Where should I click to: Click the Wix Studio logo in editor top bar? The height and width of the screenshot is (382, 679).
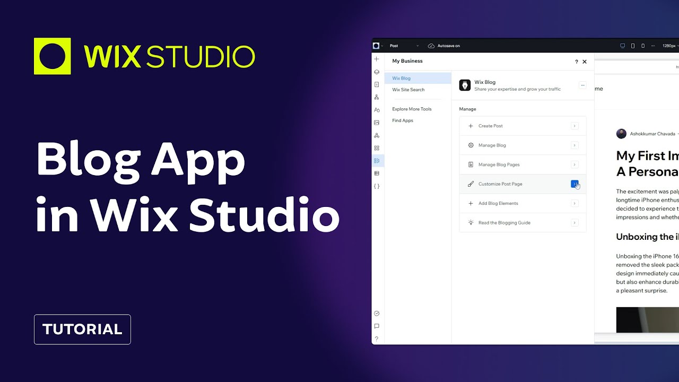tap(376, 46)
